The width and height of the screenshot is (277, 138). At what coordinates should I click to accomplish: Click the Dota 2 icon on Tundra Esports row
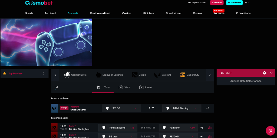coord(54,127)
